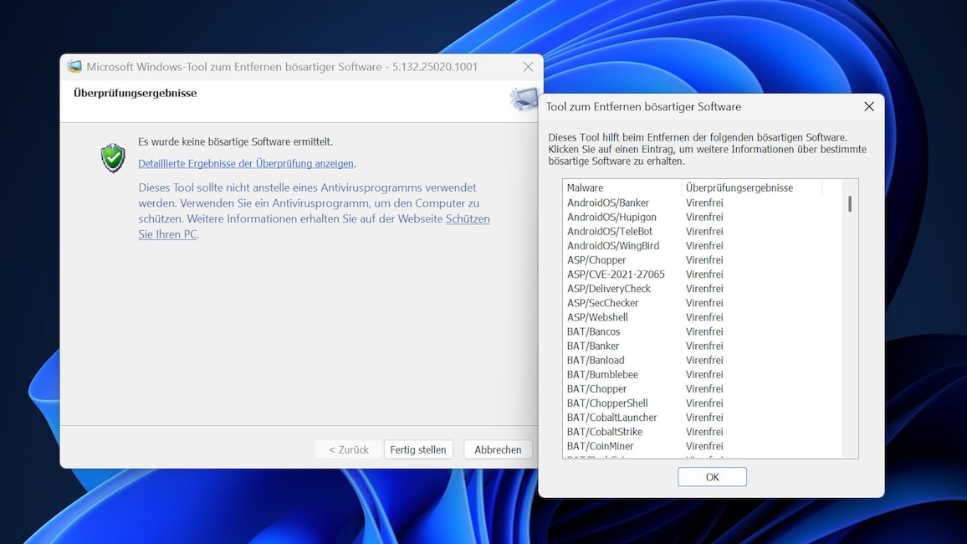The width and height of the screenshot is (967, 544).
Task: Select the BAT/CobaltStrike entry
Action: [x=604, y=432]
